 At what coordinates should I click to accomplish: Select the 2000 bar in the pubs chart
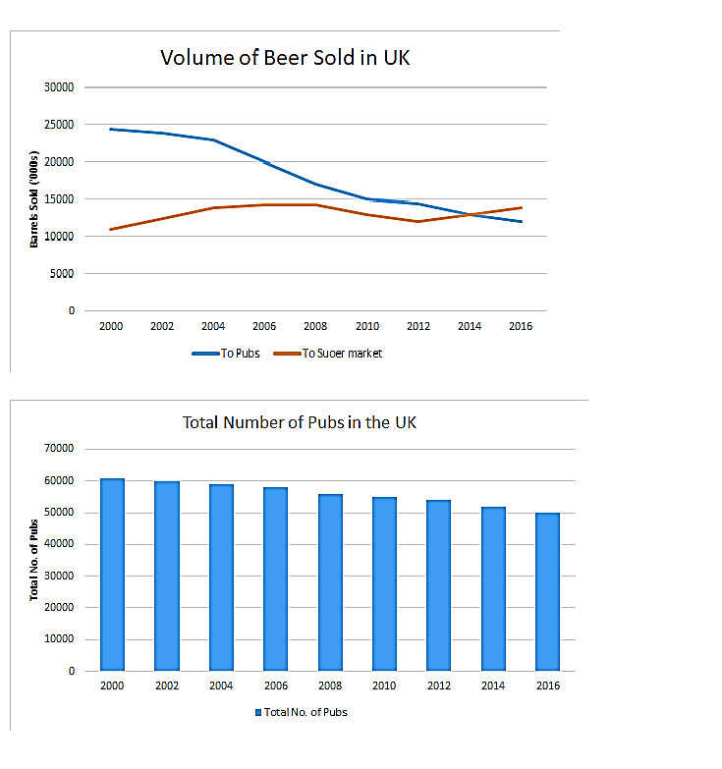click(x=112, y=575)
